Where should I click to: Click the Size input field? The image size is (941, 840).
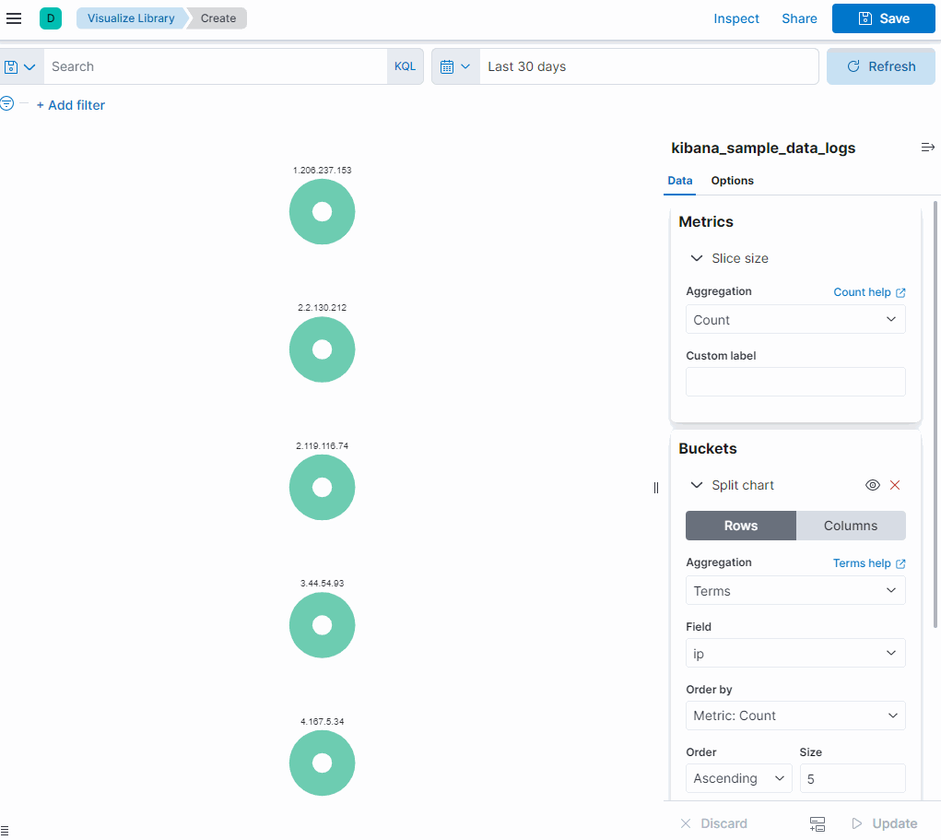click(853, 778)
